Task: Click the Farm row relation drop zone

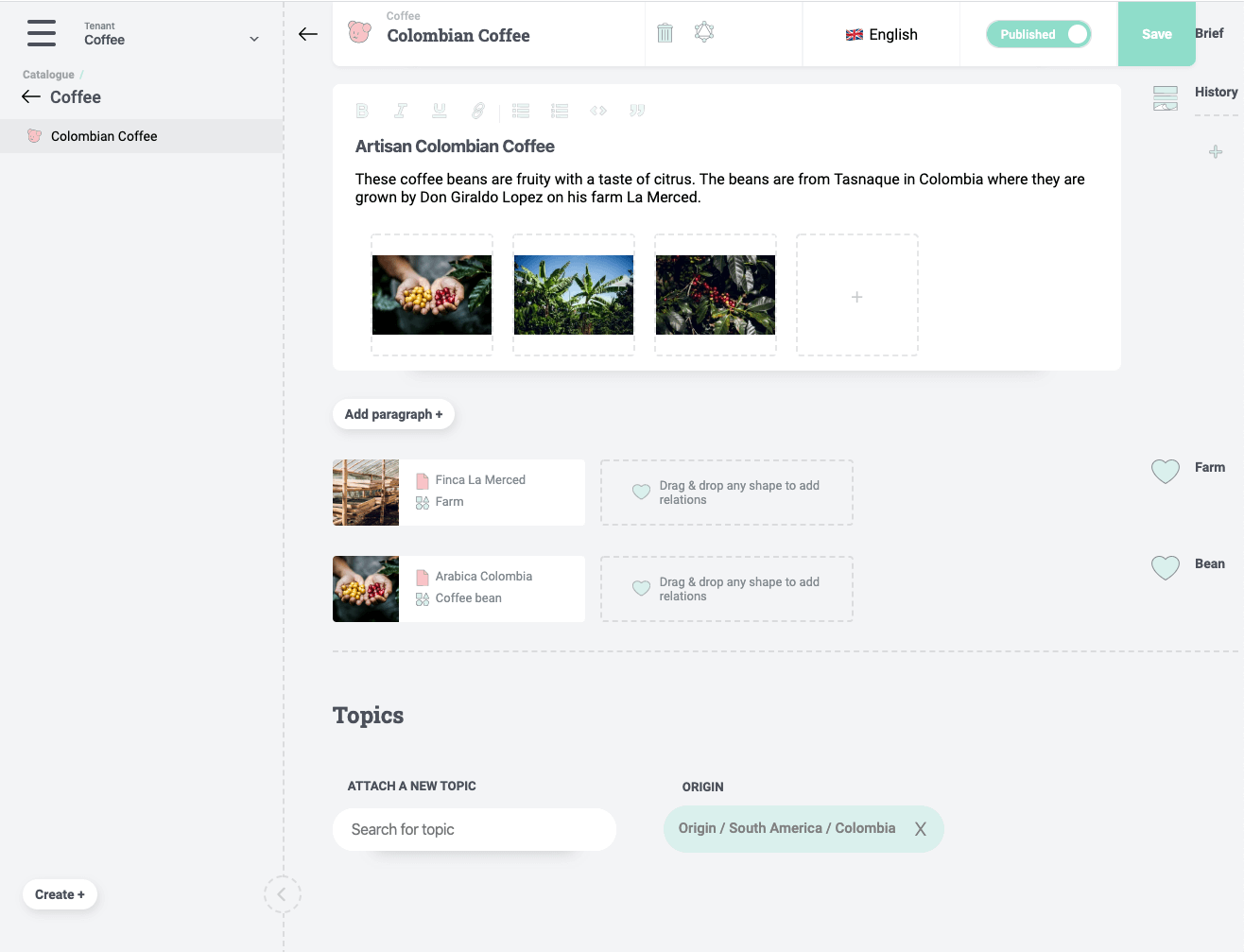Action: (x=727, y=493)
